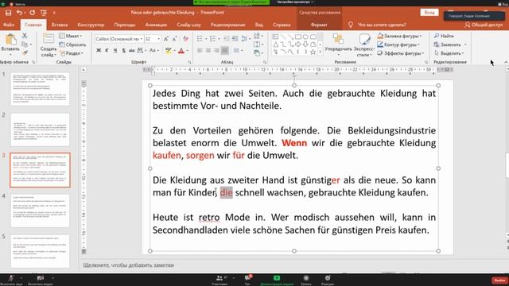Click the Sign in (Вход) button

[x=429, y=13]
